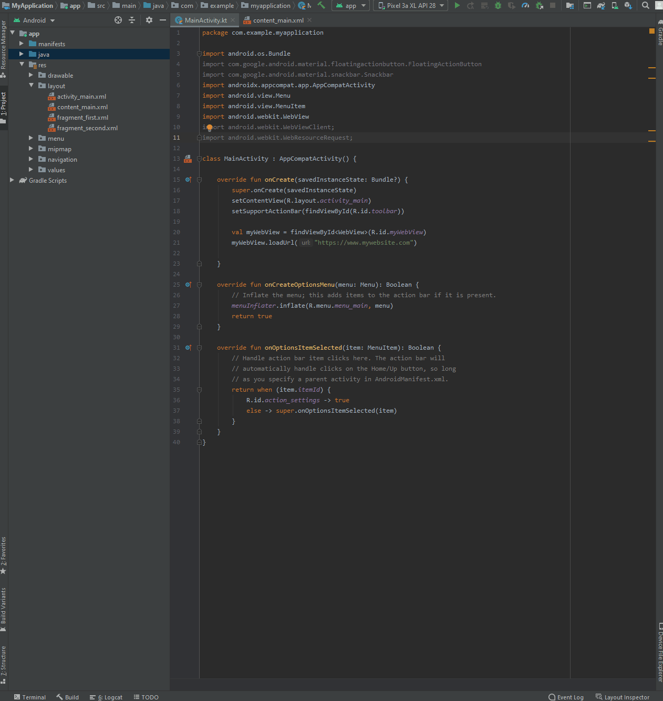Viewport: 663px width, 701px height.
Task: Open the Event Log
Action: click(x=566, y=697)
